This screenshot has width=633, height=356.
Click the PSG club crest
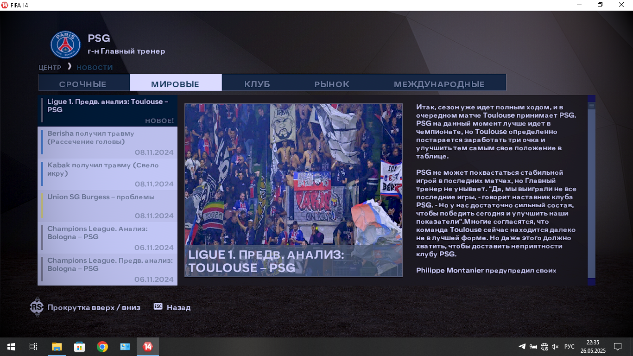click(x=65, y=45)
